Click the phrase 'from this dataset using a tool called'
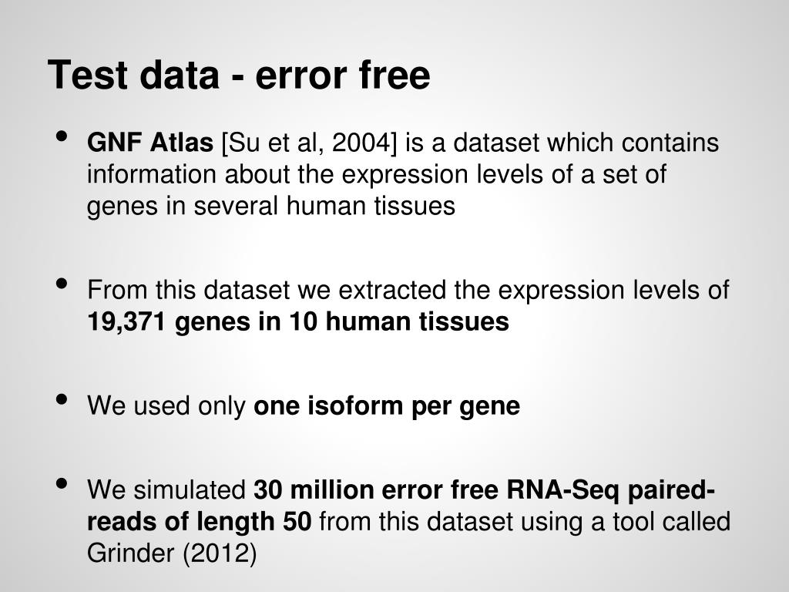Screen dimensions: 789x592 click(525, 522)
